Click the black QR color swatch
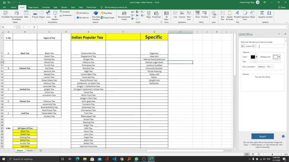The width and height of the screenshot is (289, 162). point(253,57)
